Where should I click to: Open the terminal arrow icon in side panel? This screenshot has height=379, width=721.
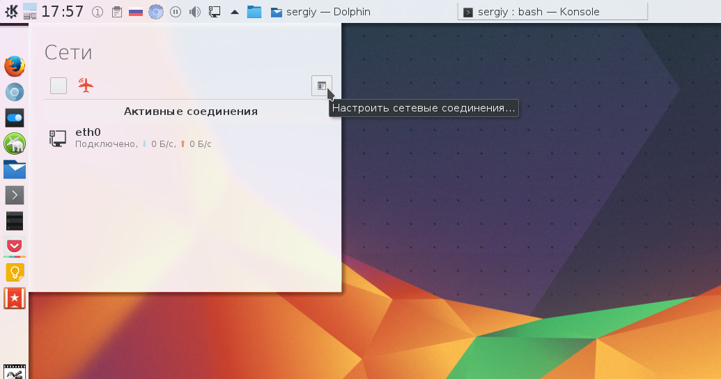coord(15,195)
